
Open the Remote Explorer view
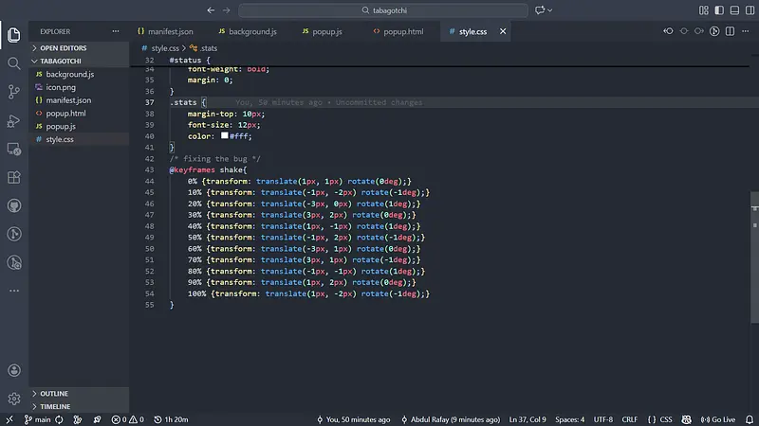point(14,149)
